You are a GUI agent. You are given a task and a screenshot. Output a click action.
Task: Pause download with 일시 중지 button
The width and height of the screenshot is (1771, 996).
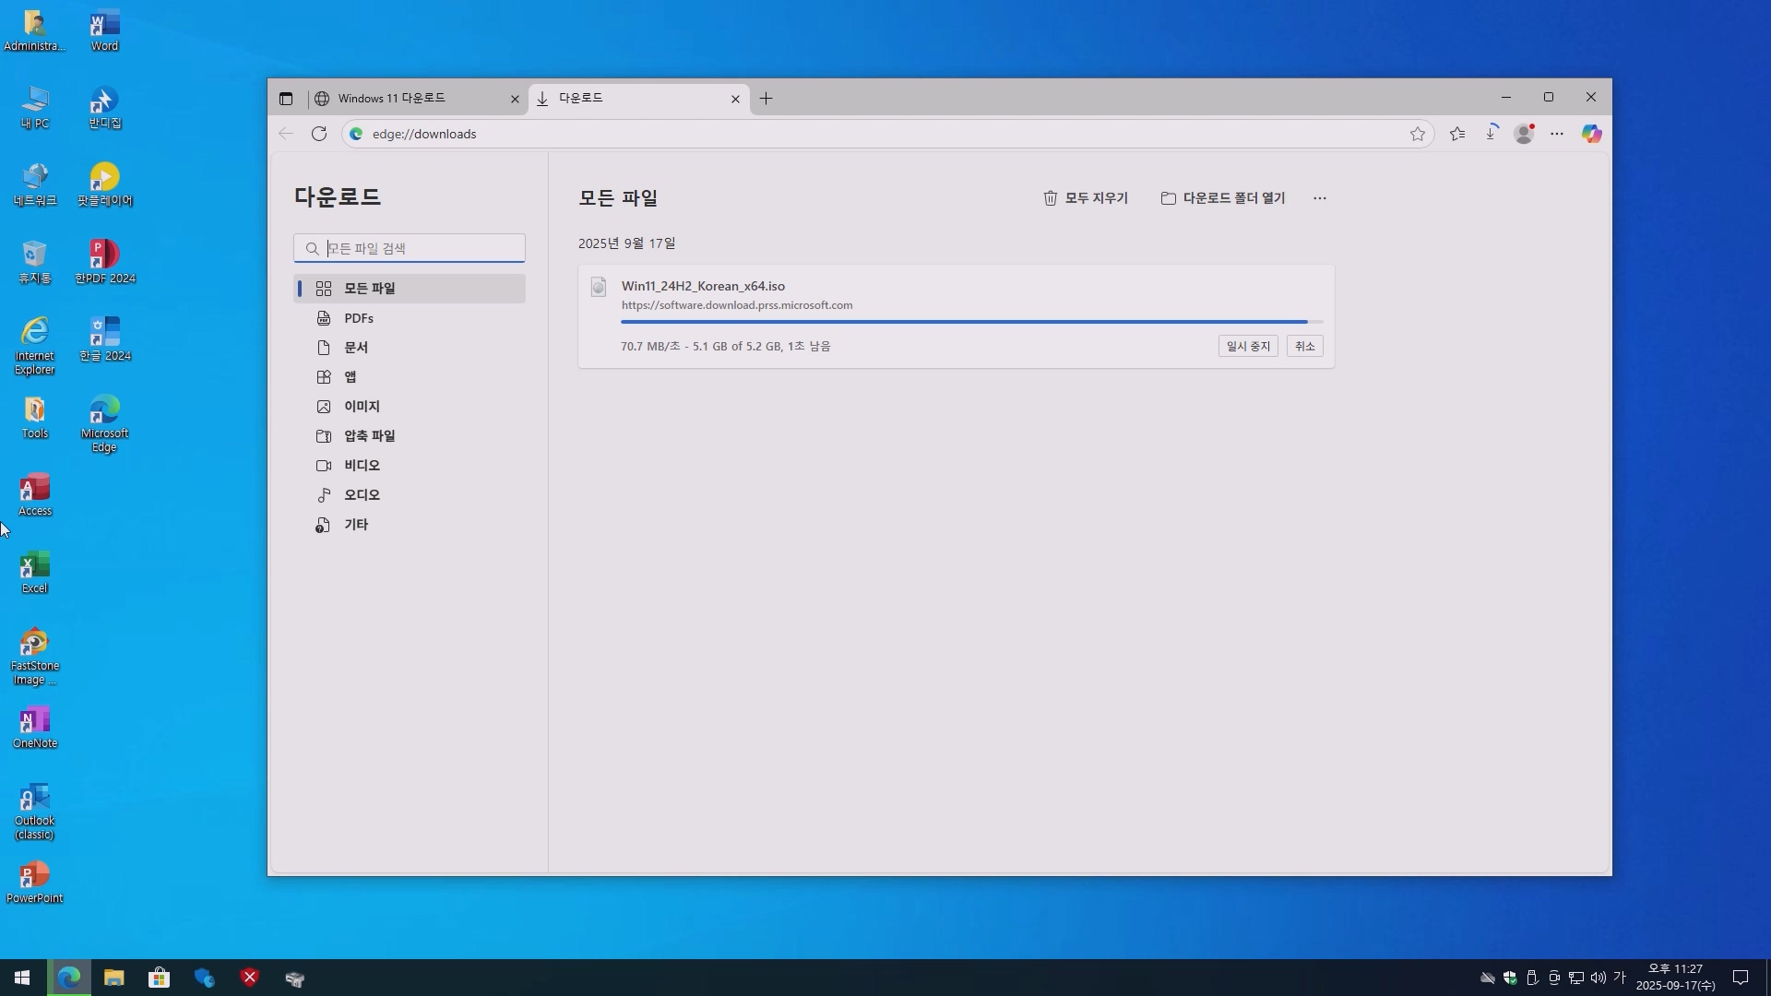(x=1248, y=347)
